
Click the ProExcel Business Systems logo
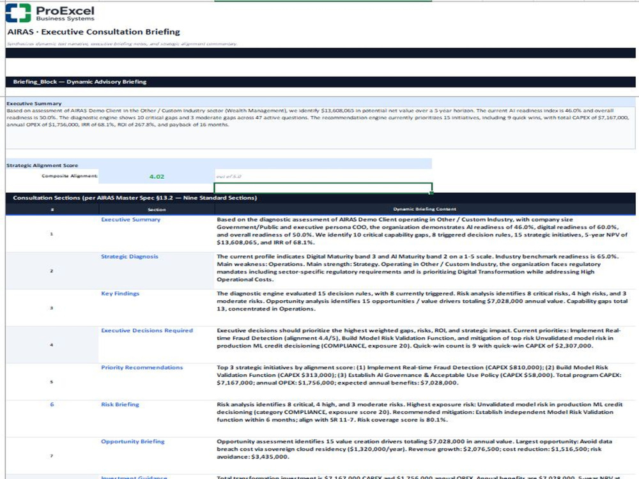point(50,13)
